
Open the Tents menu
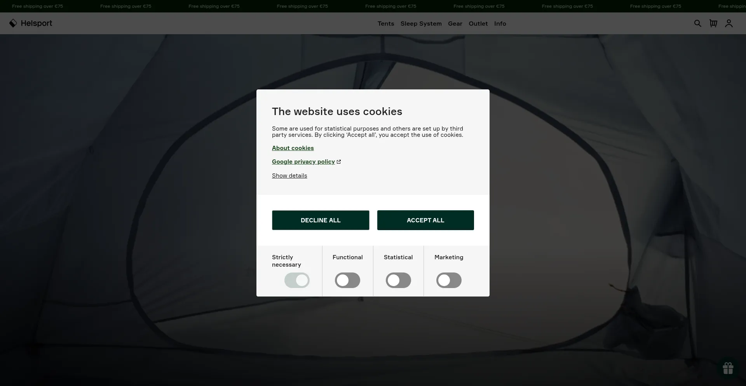pyautogui.click(x=385, y=24)
